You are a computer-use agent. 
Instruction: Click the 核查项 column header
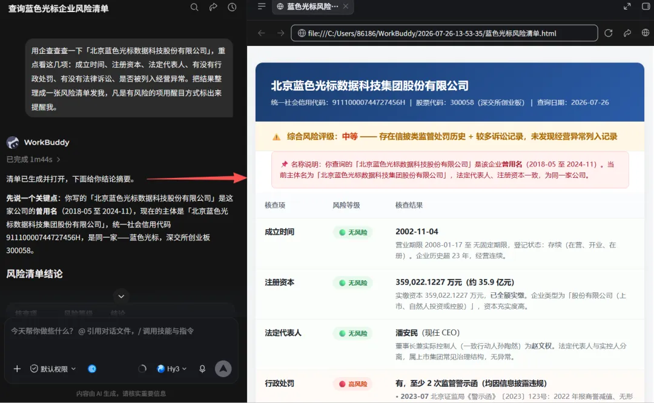click(x=275, y=205)
